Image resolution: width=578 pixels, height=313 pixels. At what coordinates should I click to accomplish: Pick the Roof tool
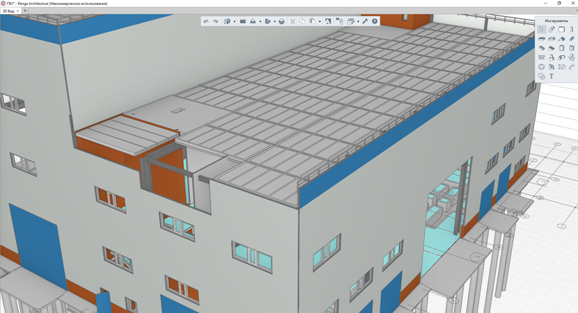pos(561,39)
